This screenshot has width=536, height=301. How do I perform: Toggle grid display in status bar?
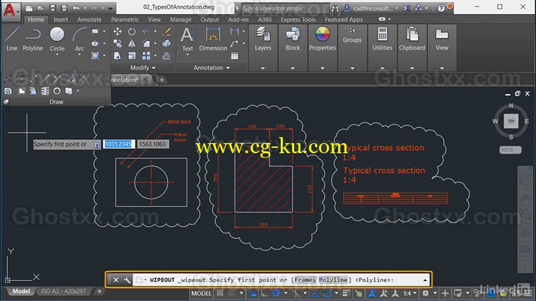pyautogui.click(x=220, y=293)
